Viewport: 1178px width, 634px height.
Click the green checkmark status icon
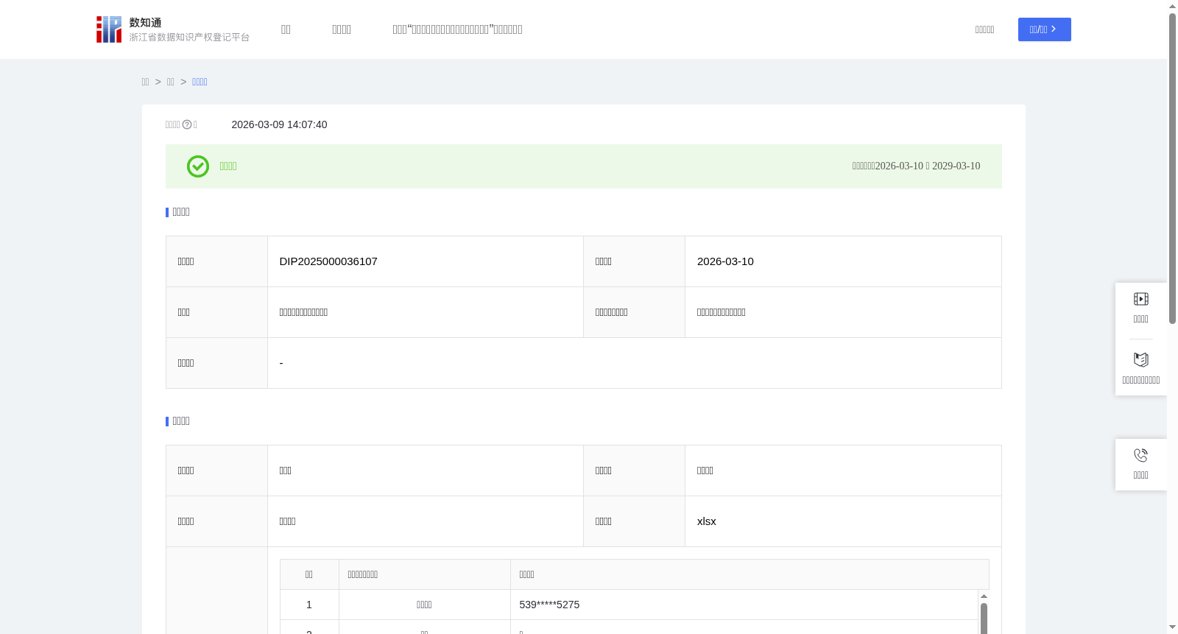(197, 166)
